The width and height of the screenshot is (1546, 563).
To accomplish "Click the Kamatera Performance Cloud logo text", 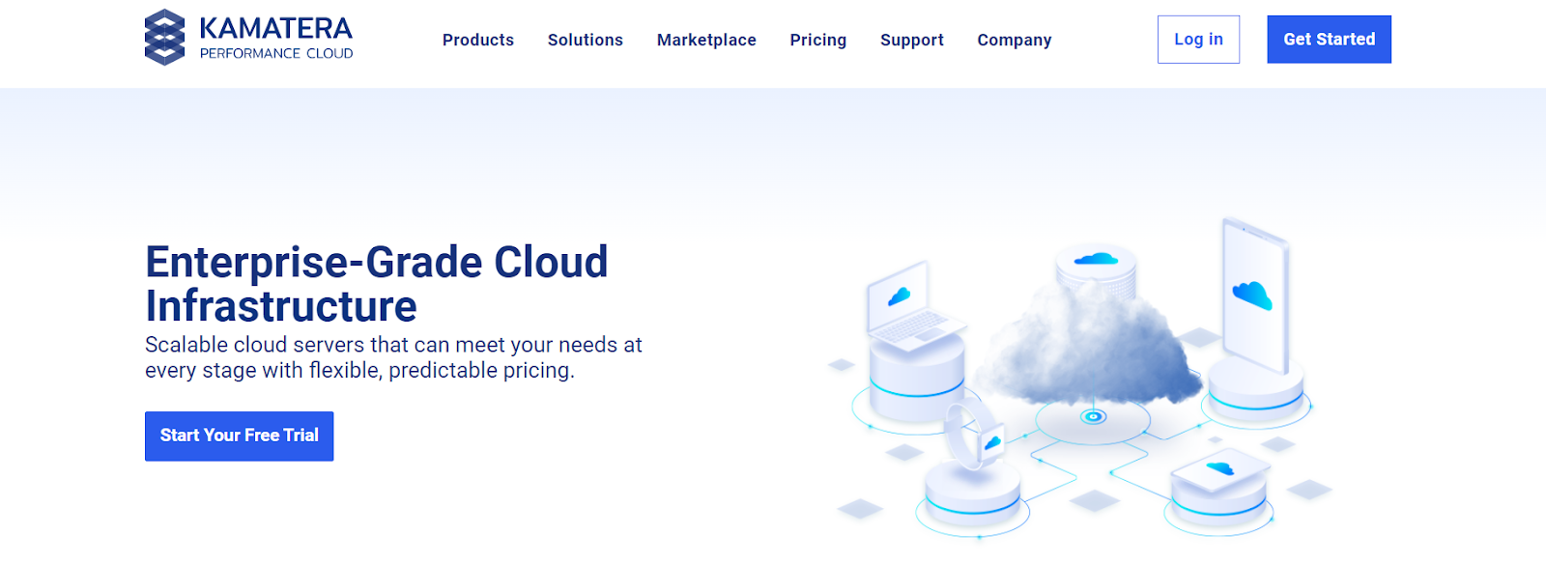I will click(x=275, y=38).
